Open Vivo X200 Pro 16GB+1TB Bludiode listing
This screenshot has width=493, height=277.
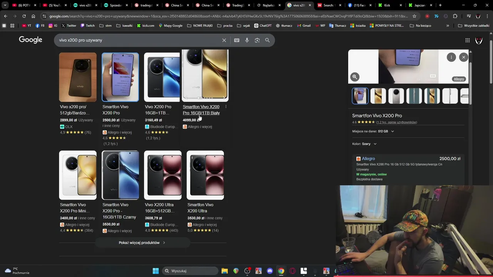click(x=158, y=110)
